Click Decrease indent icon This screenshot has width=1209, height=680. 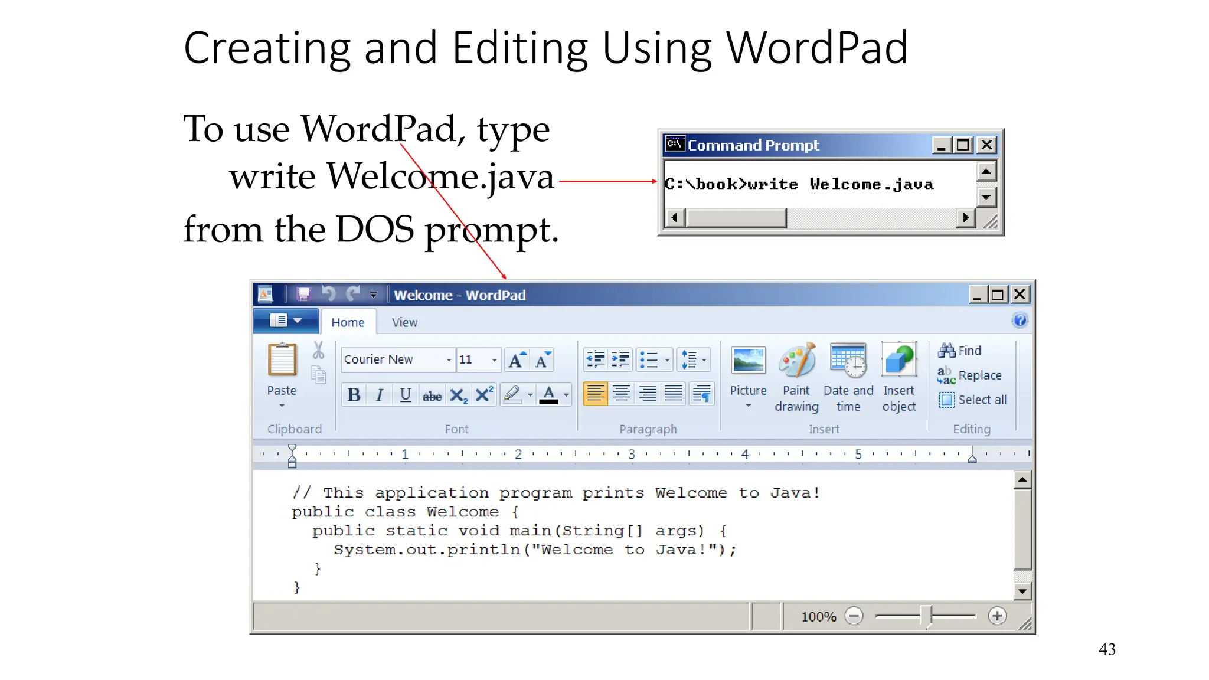click(595, 359)
